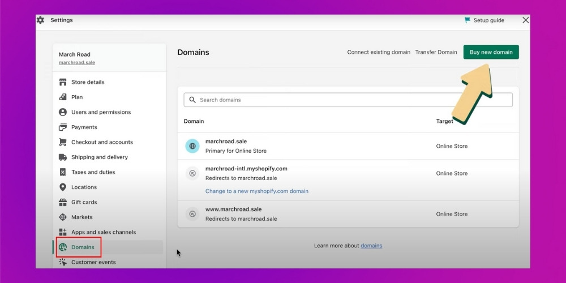Open Taxes and duties settings
The width and height of the screenshot is (566, 283).
tap(93, 172)
